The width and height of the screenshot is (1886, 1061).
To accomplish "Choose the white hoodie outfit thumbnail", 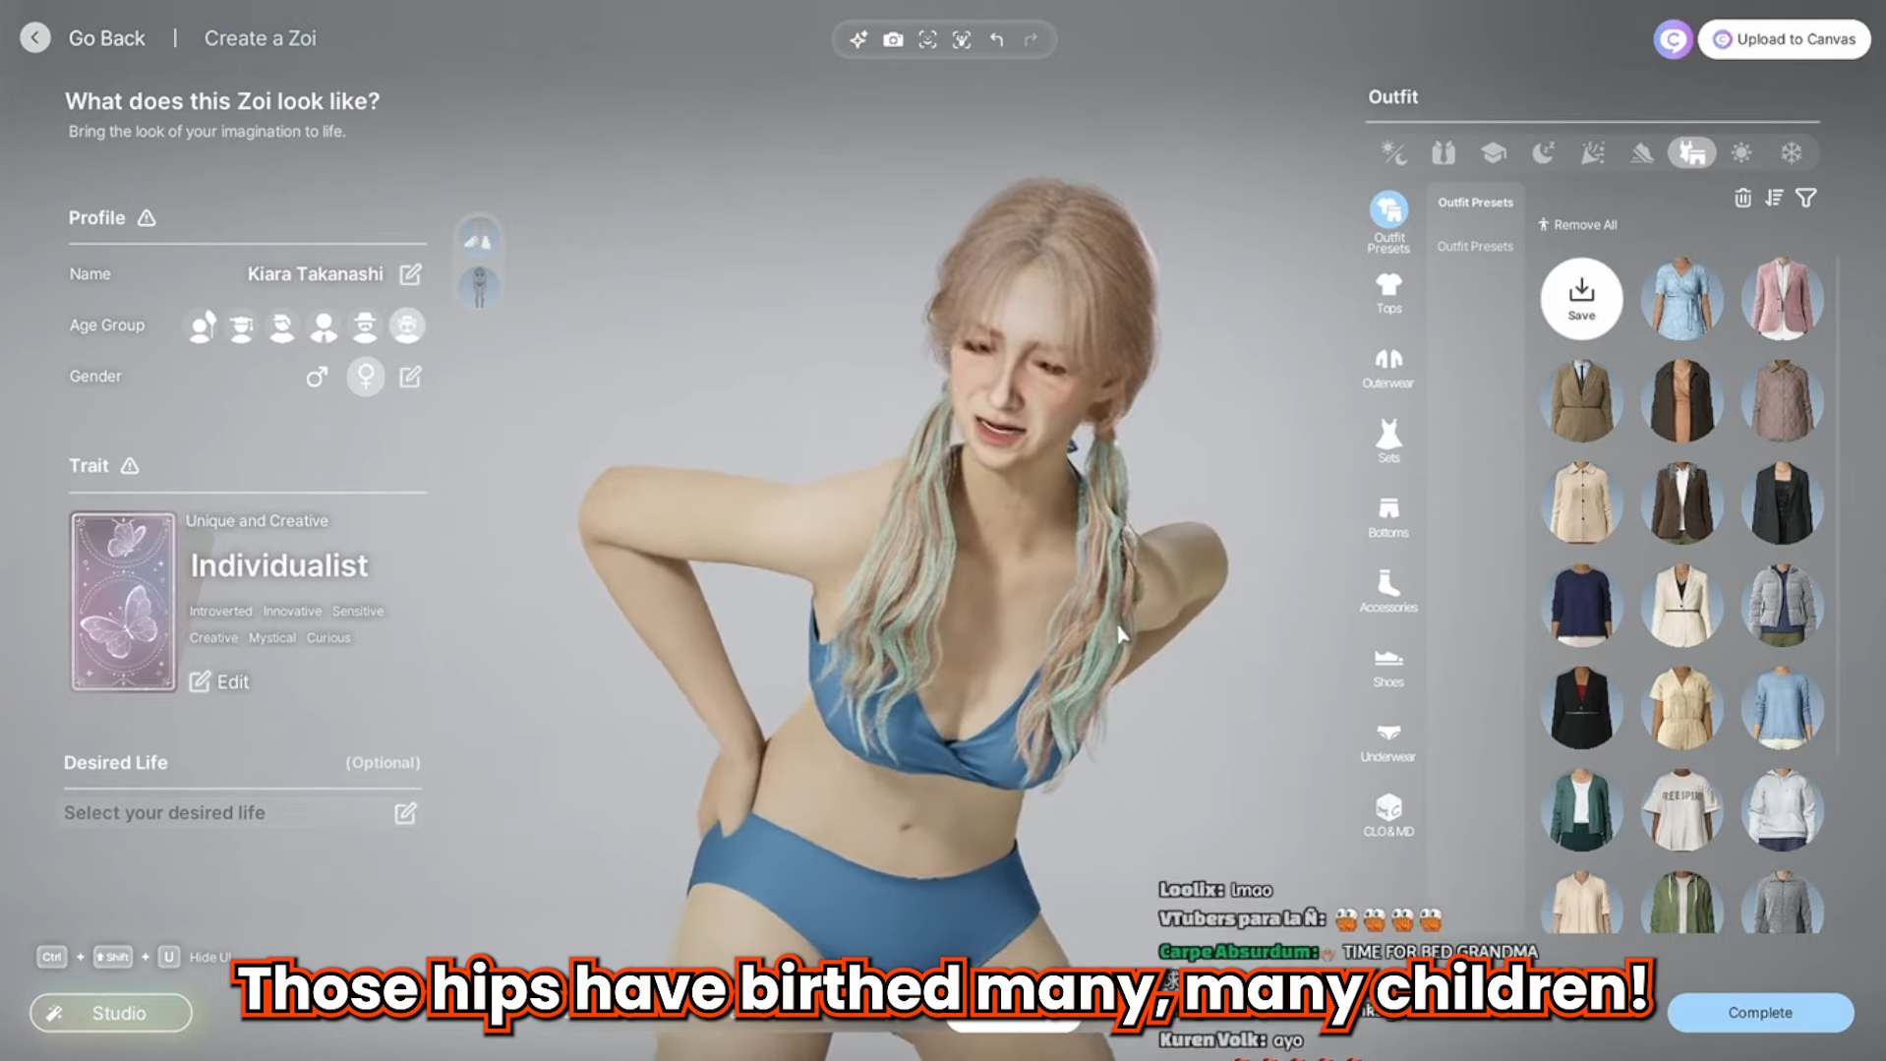I will (1782, 810).
